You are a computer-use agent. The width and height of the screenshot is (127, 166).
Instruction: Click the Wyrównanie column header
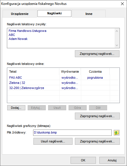70,72
